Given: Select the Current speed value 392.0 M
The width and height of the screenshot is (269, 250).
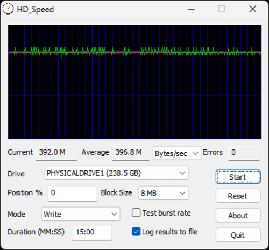Looking at the screenshot, I should [x=56, y=153].
